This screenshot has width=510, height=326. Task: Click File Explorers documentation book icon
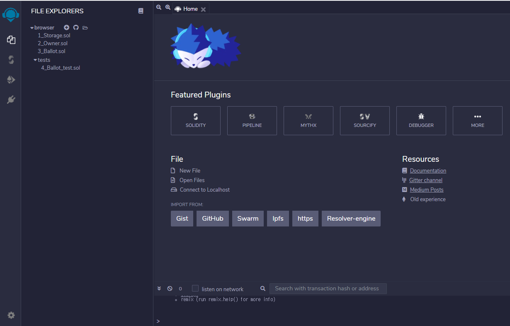point(141,11)
